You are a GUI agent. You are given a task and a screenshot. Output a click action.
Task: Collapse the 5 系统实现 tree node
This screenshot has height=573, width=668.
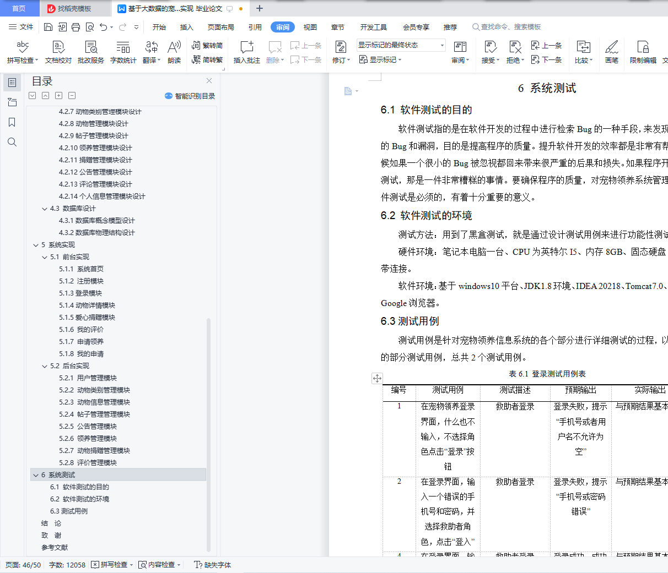click(36, 245)
